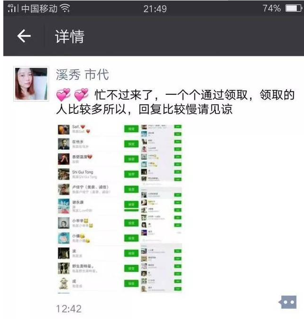The width and height of the screenshot is (304, 319).
Task: Tap the 详情 page title
Action: 70,36
